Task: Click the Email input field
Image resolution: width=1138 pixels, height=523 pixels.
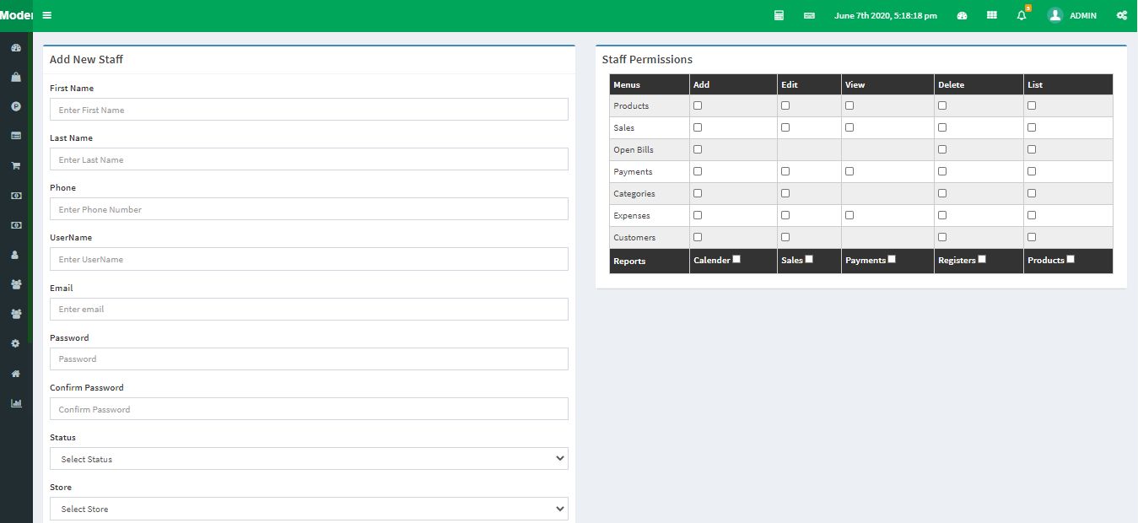Action: tap(309, 309)
